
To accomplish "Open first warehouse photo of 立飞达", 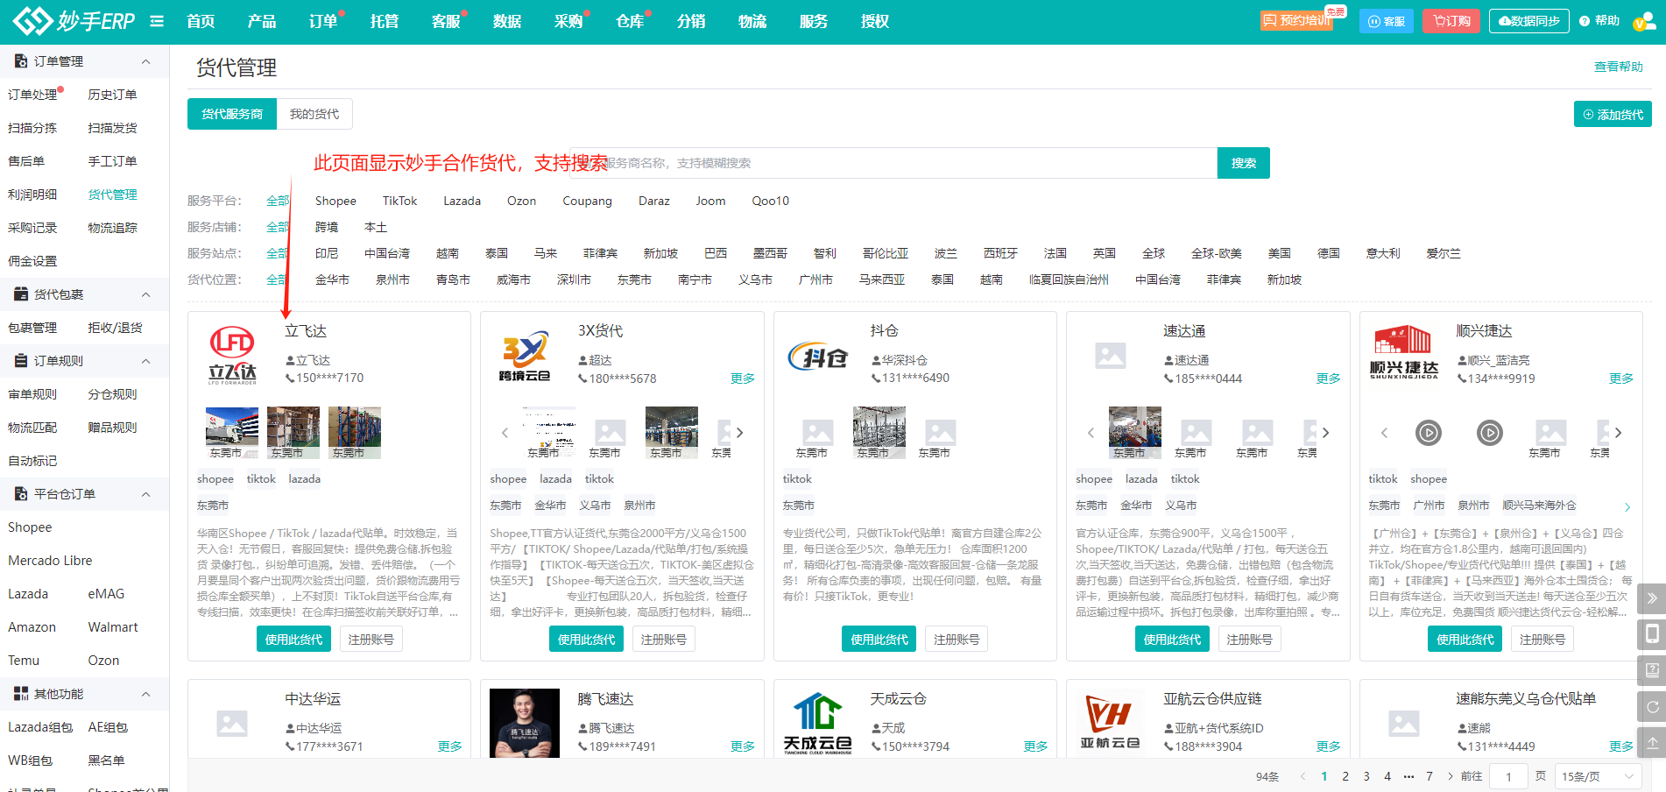I will 232,432.
